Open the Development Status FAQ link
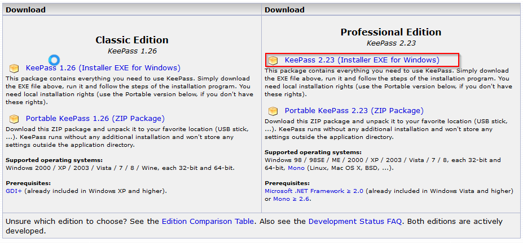 pyautogui.click(x=355, y=222)
